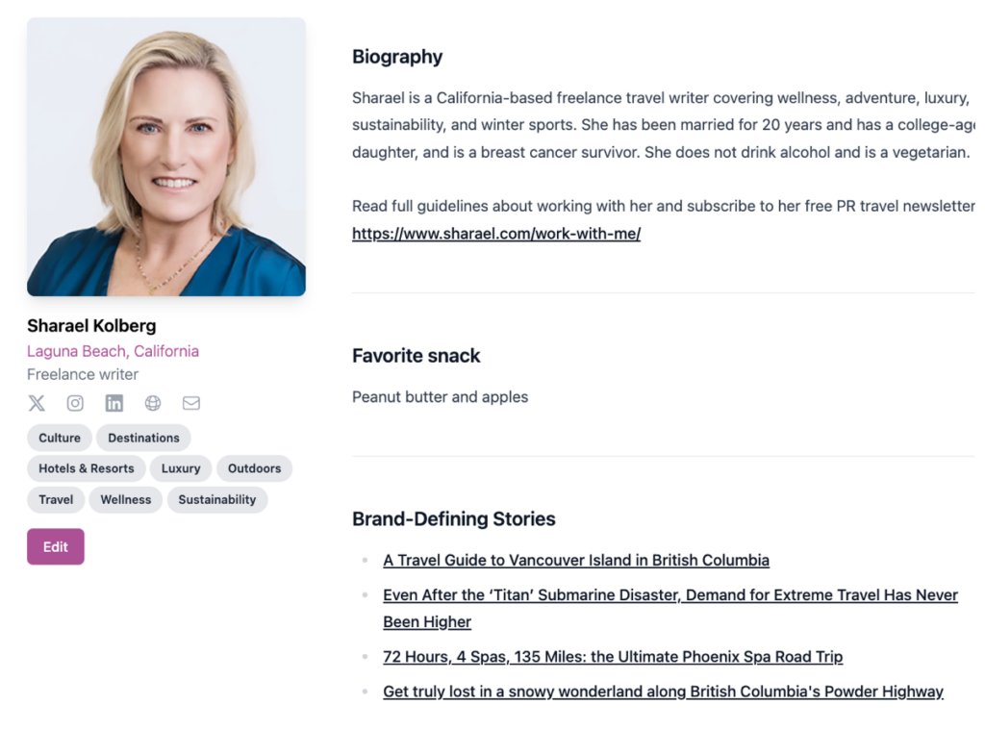This screenshot has width=985, height=730.
Task: Click Sharael Kolberg's profile photo
Action: pyautogui.click(x=166, y=157)
